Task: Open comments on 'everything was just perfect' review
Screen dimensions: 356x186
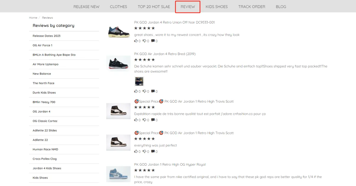Action: click(x=153, y=151)
